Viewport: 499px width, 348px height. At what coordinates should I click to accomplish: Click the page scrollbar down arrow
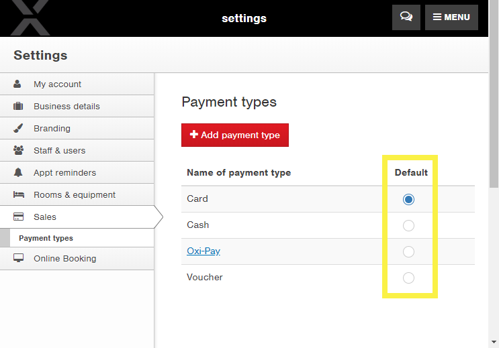coord(494,342)
